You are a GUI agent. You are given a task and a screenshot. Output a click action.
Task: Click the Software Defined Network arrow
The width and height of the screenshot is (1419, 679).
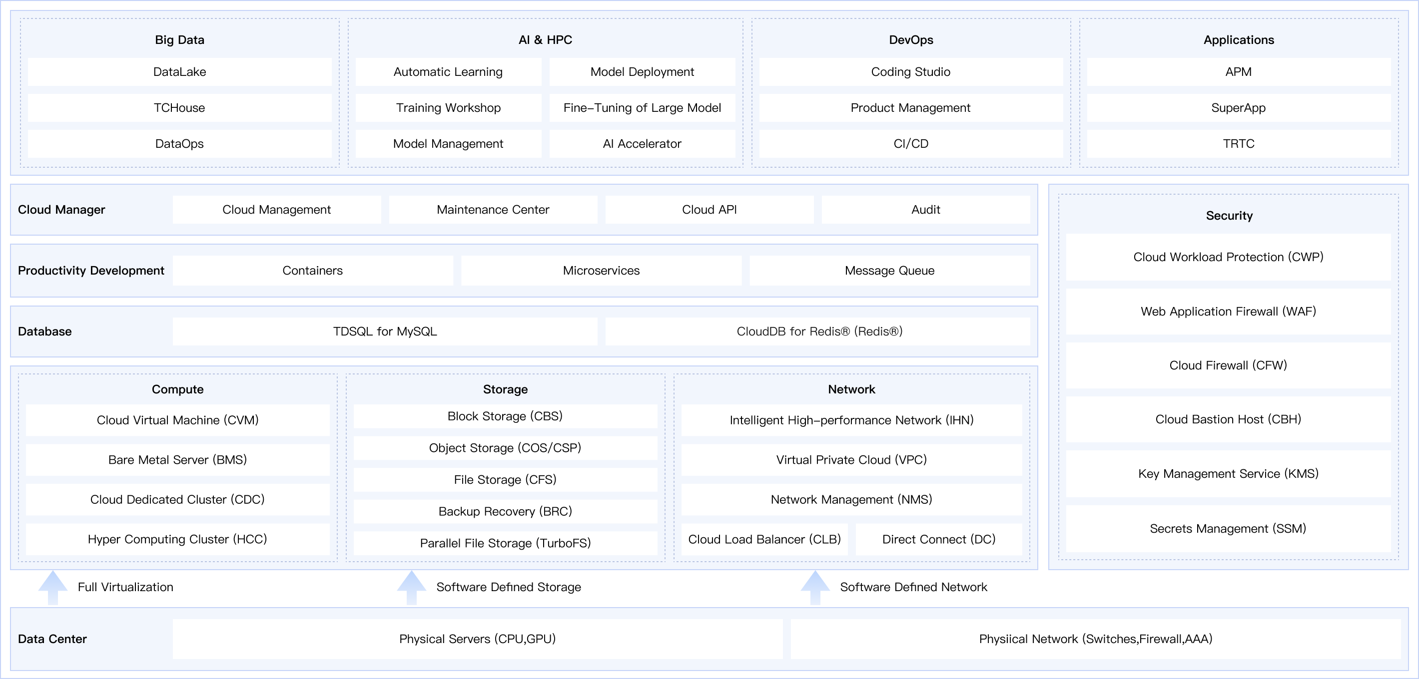[815, 587]
